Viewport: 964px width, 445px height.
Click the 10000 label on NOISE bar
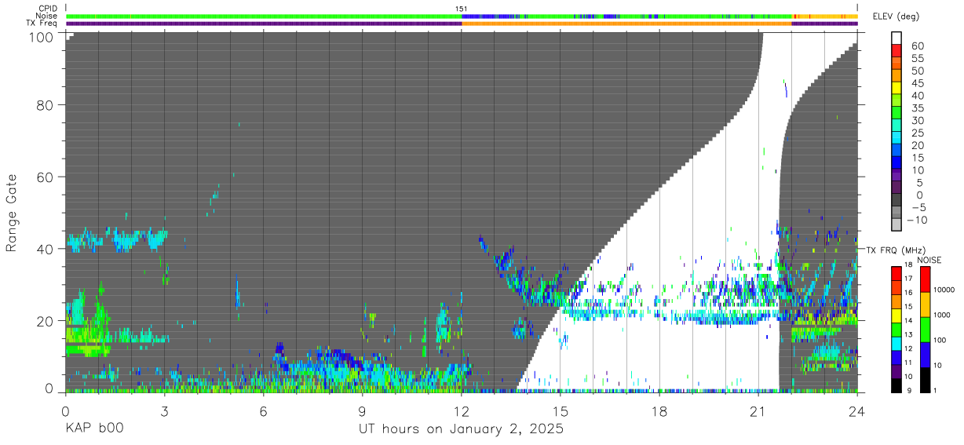(946, 290)
